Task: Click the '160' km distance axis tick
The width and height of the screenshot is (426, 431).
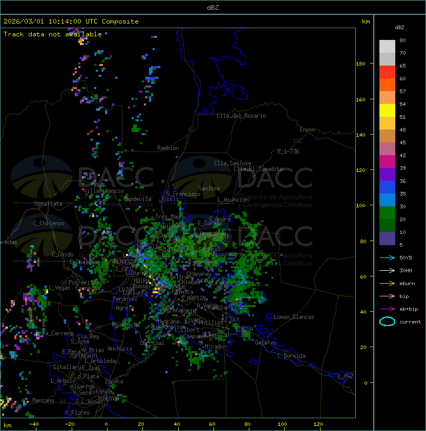Action: tap(360, 99)
